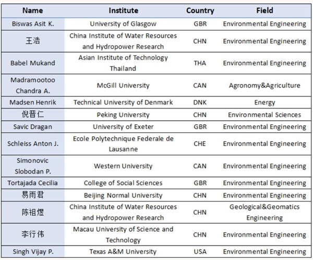Select the Environmental Sciences field cell
313x260 pixels.
point(264,114)
